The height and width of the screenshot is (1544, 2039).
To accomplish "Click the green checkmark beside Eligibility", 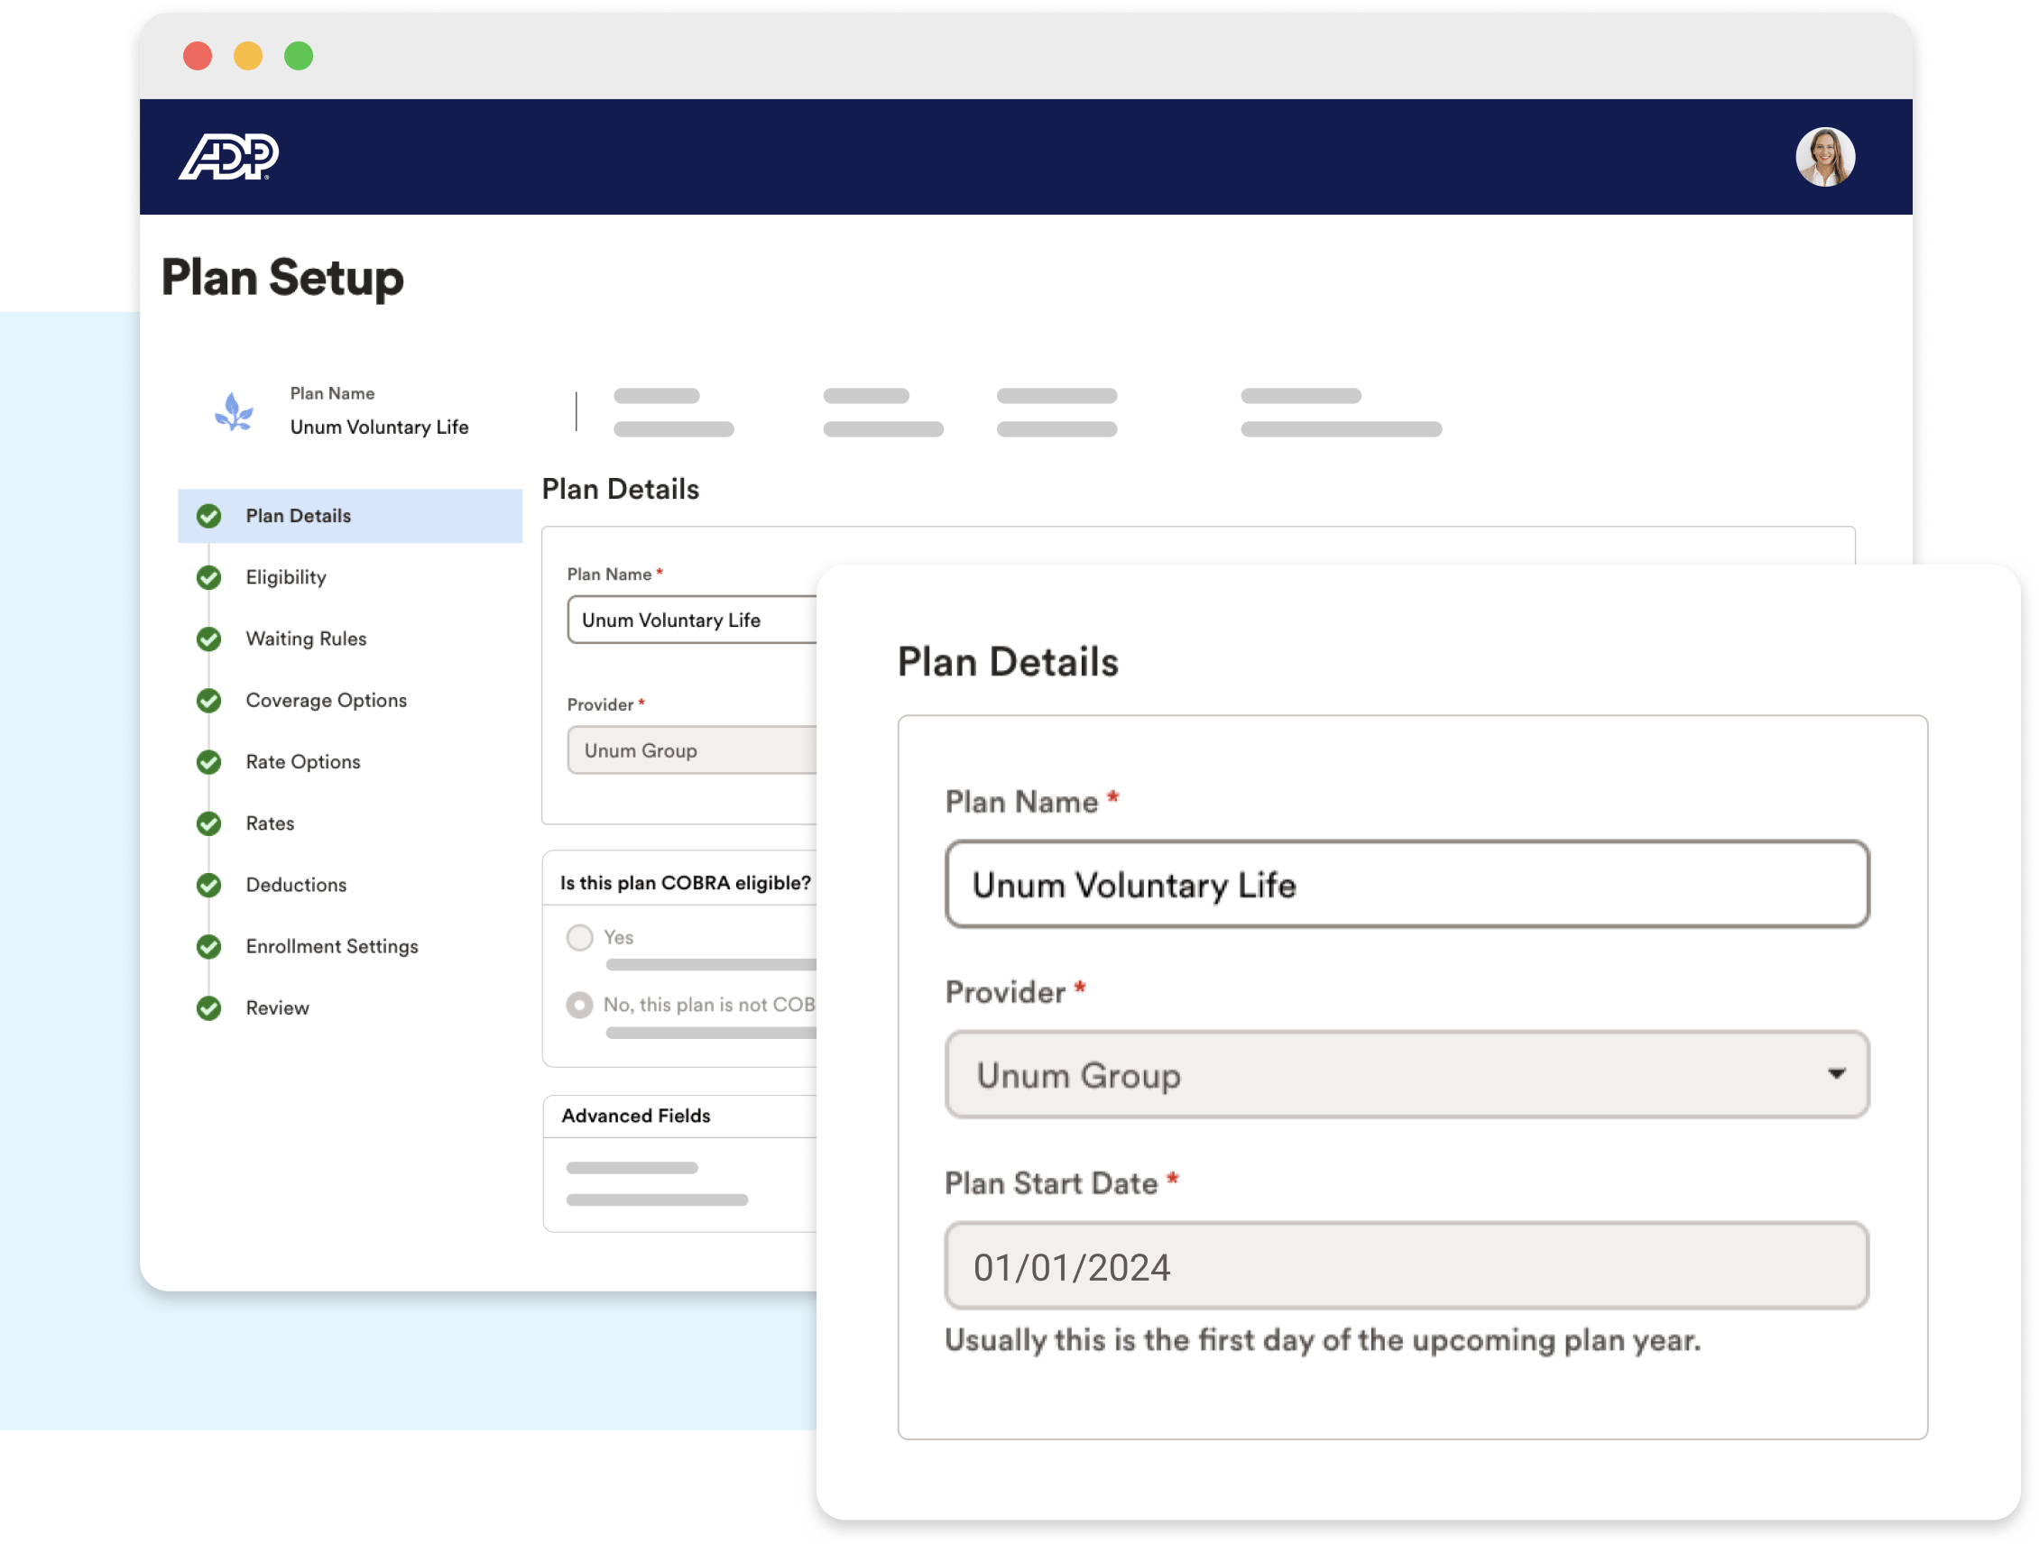I will pos(210,577).
